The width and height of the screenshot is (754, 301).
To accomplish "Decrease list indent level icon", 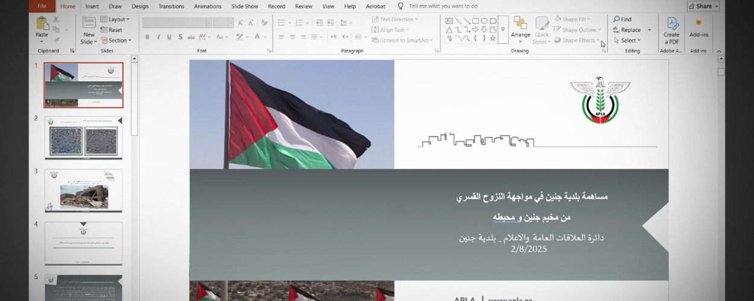I will click(319, 23).
